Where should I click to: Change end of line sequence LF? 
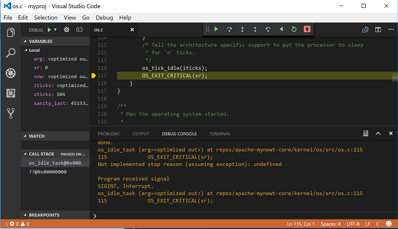(x=368, y=224)
